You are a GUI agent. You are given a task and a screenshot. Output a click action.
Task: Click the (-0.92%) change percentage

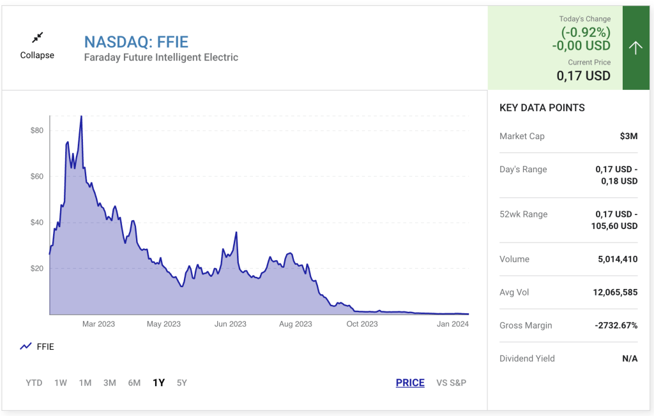pos(586,32)
